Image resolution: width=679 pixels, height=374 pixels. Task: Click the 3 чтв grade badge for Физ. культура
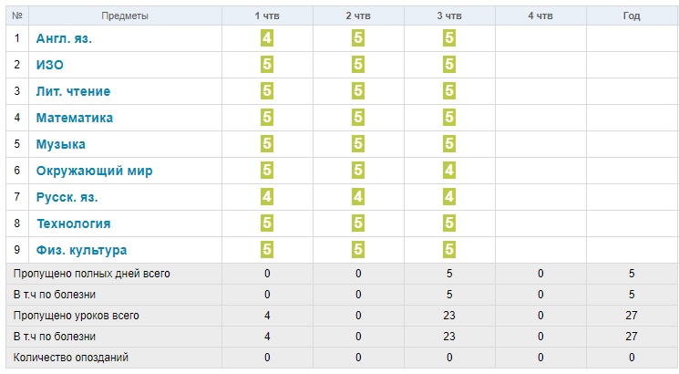click(449, 250)
